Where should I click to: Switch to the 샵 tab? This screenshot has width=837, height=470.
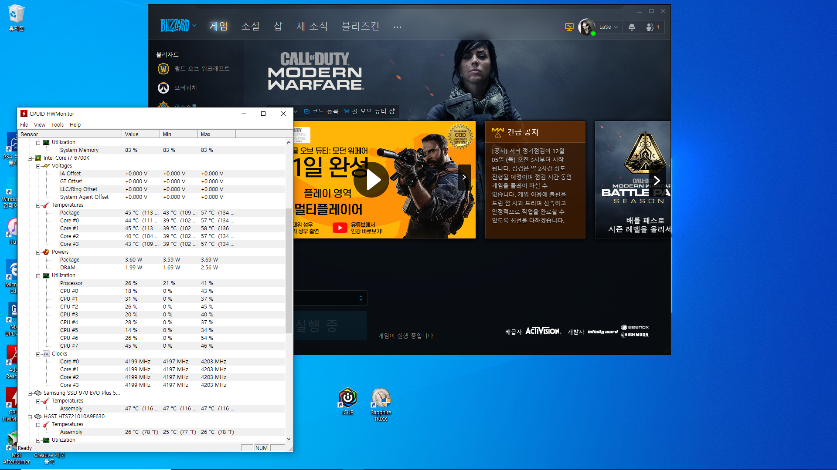[x=278, y=26]
